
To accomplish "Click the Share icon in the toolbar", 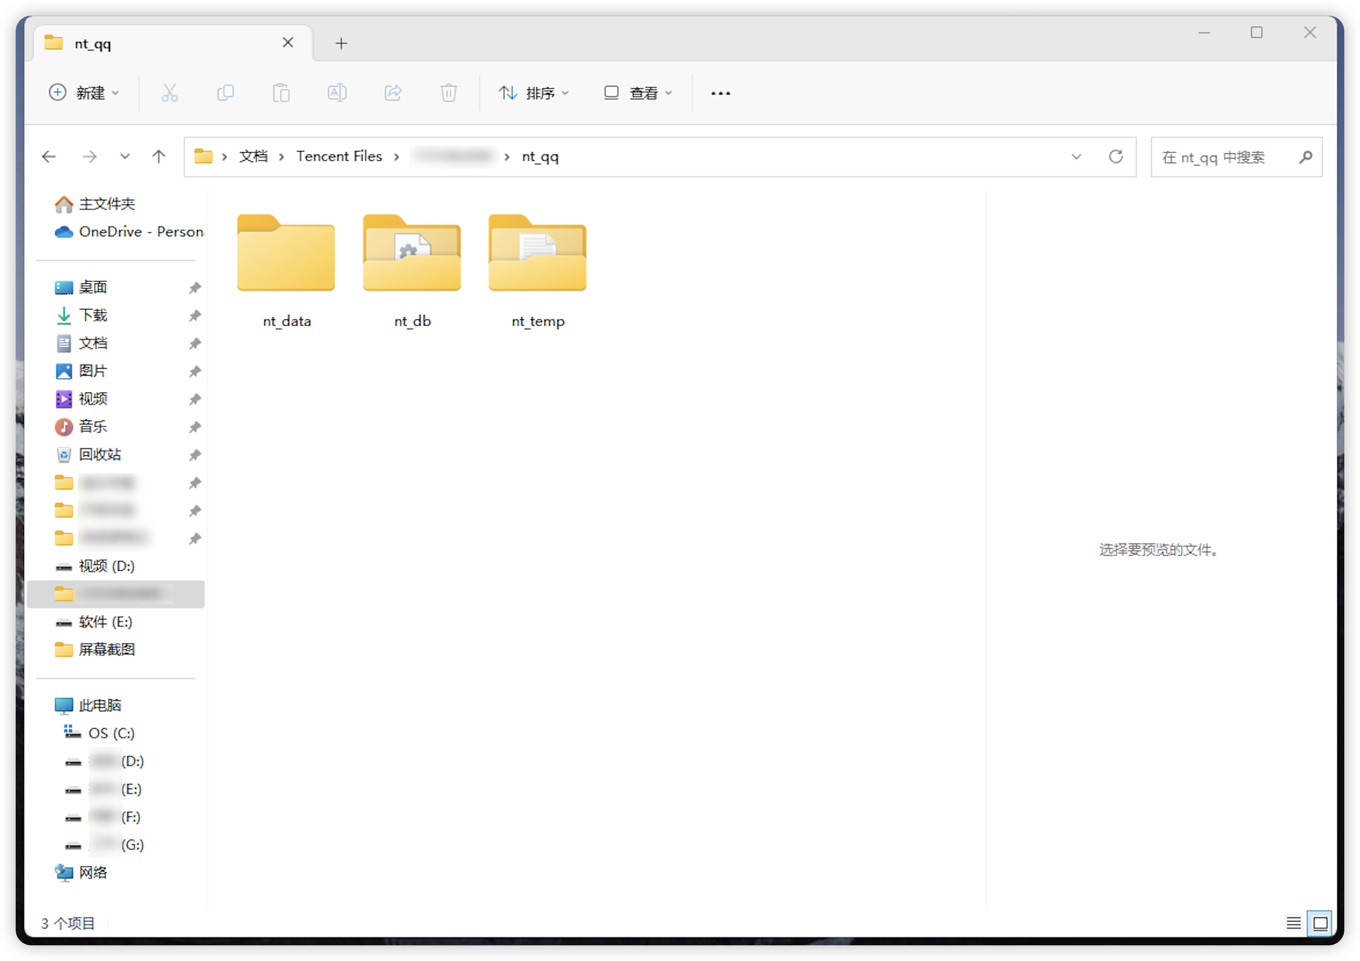I will 393,93.
